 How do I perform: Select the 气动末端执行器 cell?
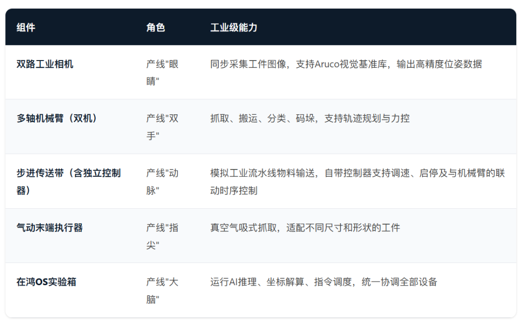49,228
